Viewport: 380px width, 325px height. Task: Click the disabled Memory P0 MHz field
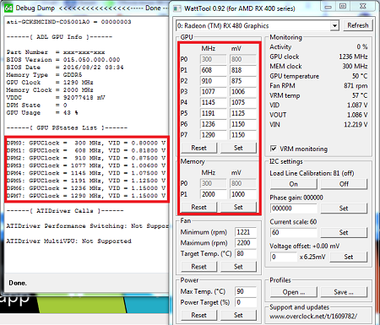214,183
